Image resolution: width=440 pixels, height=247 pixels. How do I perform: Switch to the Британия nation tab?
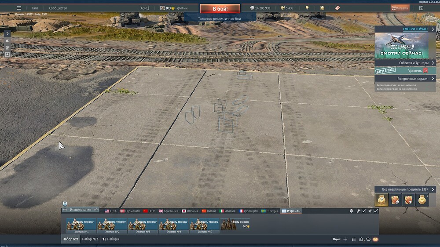169,211
